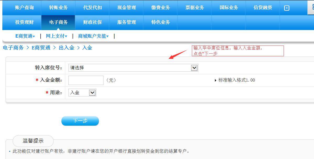Image resolution: width=314 pixels, height=159 pixels.
Task: Select the 财政社保 tab
Action: [x=93, y=22]
